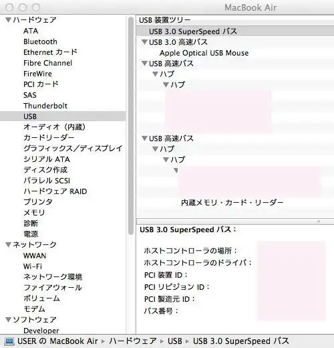Screen dimensions: 334x348
Task: Select 電源 in the sidebar
Action: [31, 234]
